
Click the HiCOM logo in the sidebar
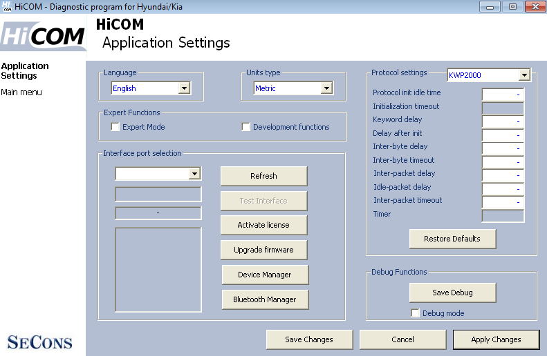point(43,36)
